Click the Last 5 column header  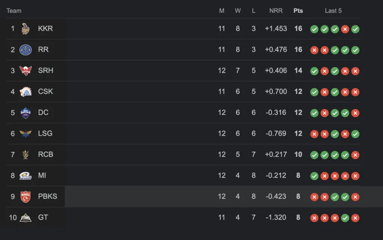(333, 11)
